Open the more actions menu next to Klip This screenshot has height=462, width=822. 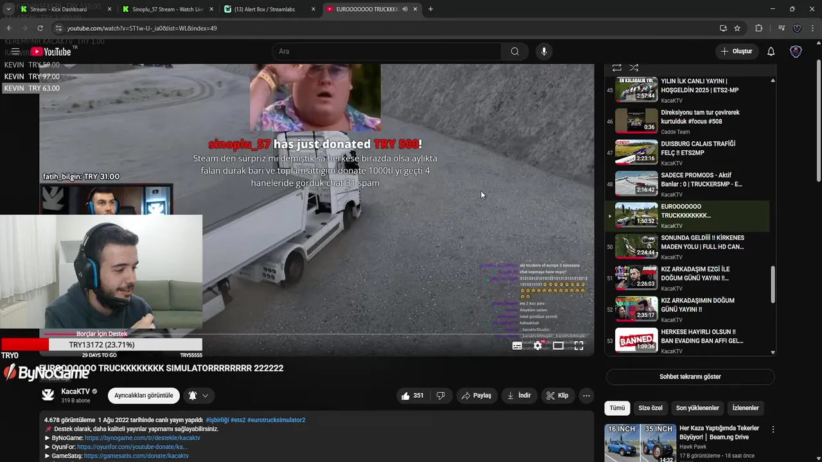pyautogui.click(x=586, y=396)
